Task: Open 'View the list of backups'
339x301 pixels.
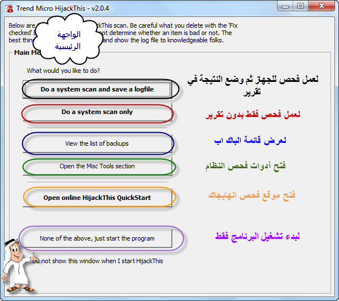Action: (97, 143)
